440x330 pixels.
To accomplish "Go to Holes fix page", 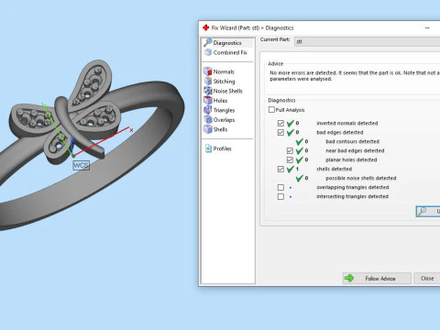I will [220, 101].
